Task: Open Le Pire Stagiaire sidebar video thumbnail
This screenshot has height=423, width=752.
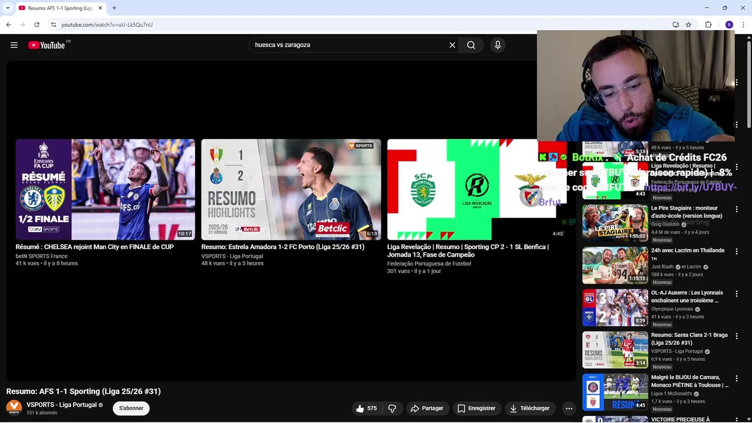Action: click(x=615, y=223)
